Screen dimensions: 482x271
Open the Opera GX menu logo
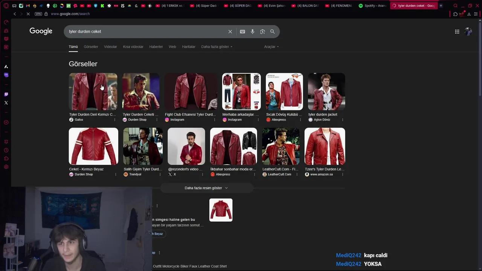(x=6, y=6)
